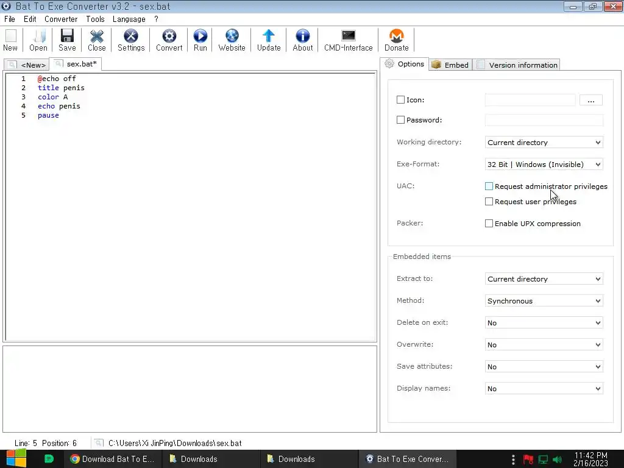Click the Embed tab package icon
Screen dimensions: 624x468
[436, 65]
